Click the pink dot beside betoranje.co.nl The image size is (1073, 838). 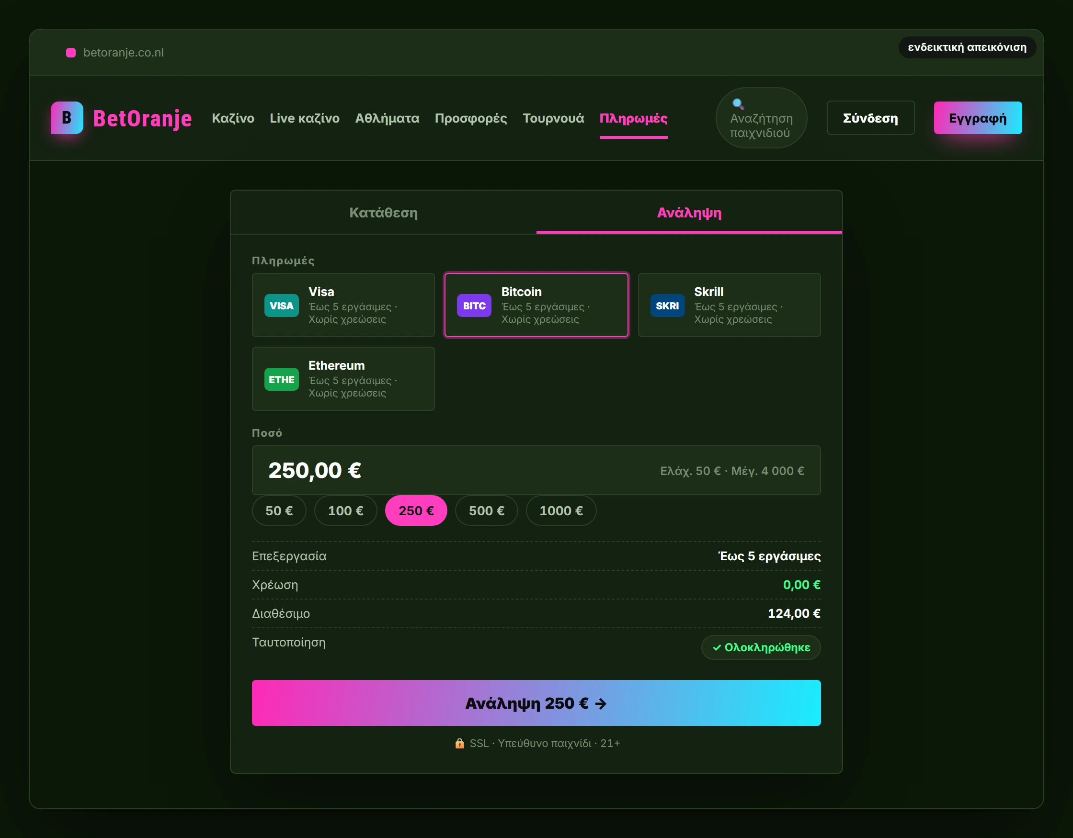71,53
